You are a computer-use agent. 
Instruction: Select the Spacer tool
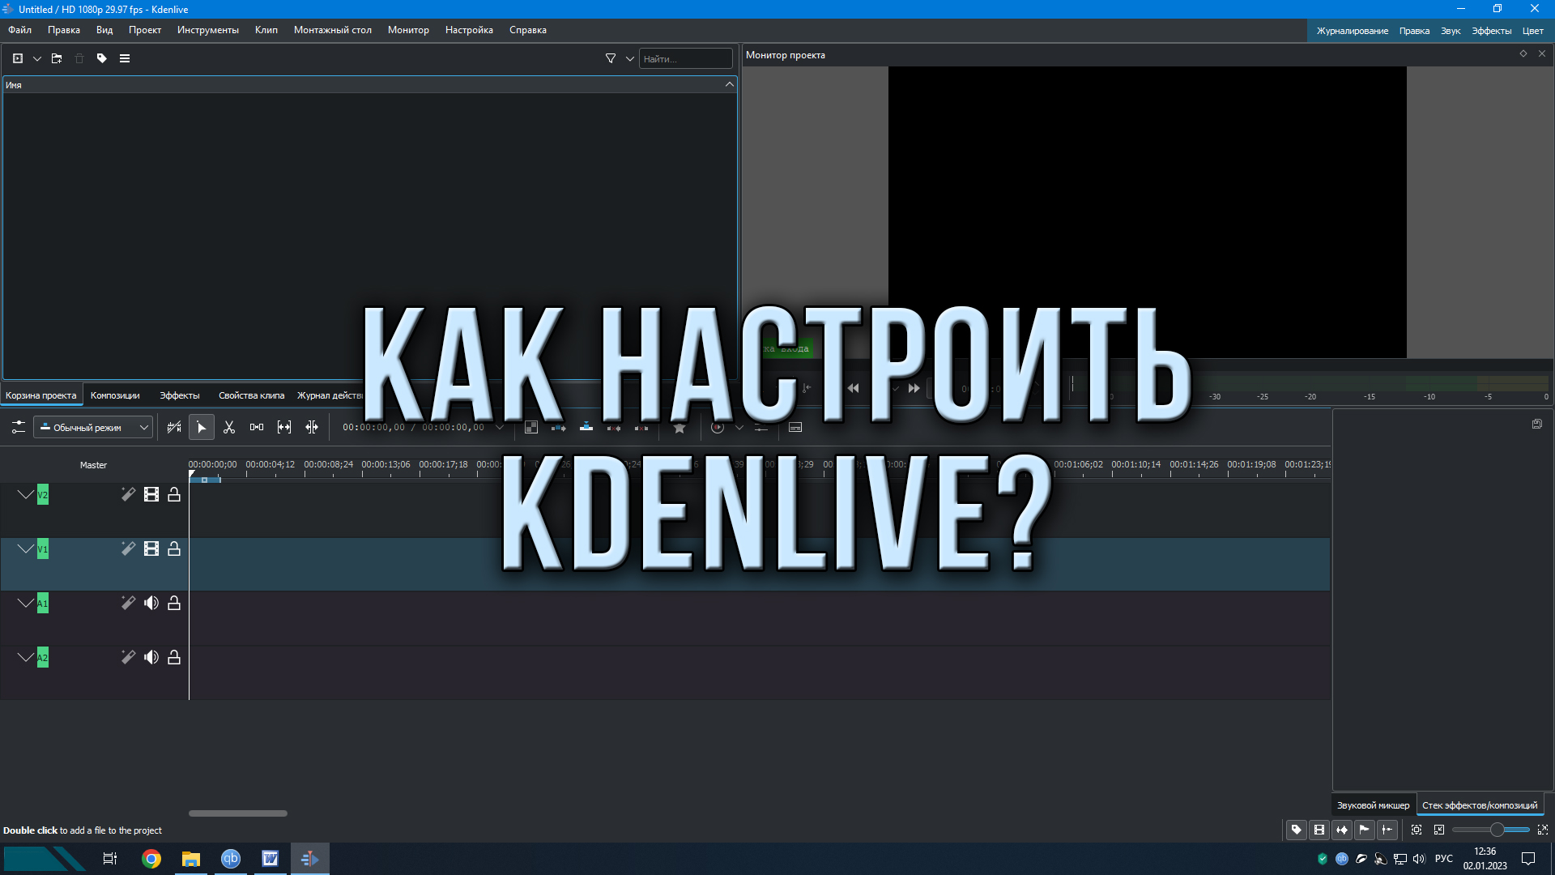tap(257, 427)
